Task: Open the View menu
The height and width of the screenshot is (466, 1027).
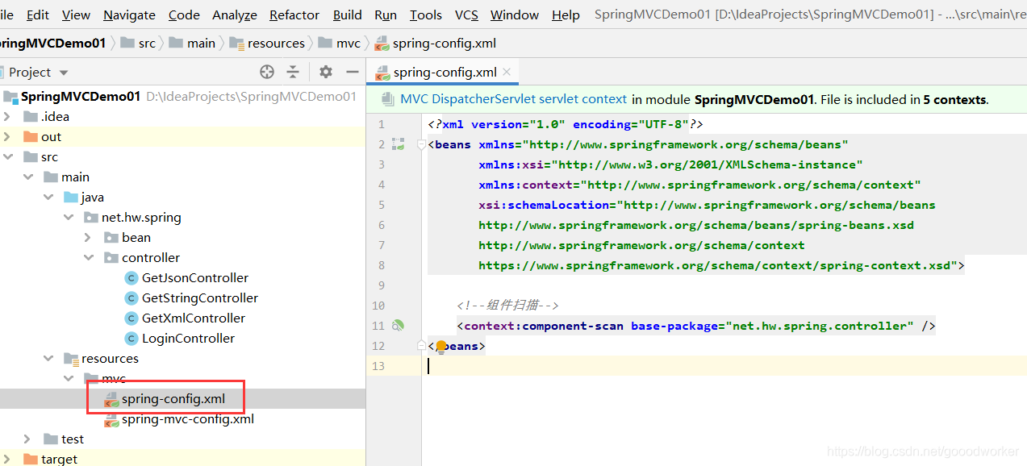Action: [x=76, y=15]
